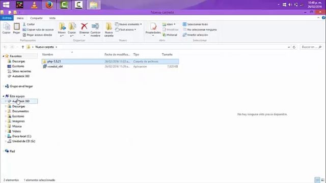Viewport: 326px width, 183px height.
Task: Open the Mover a folder icon
Action: (62, 29)
